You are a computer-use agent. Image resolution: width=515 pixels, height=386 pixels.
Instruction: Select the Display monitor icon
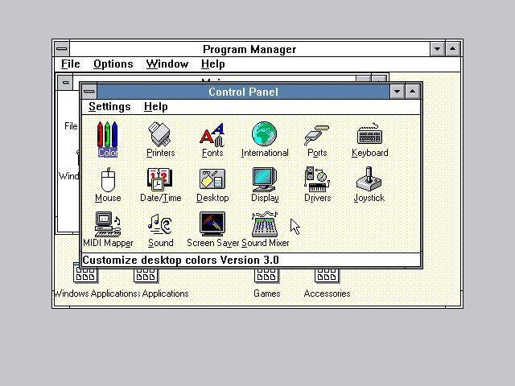pyautogui.click(x=265, y=179)
